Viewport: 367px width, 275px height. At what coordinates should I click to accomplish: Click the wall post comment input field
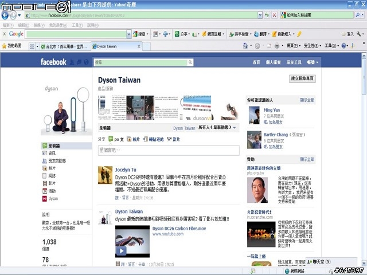coord(169,150)
